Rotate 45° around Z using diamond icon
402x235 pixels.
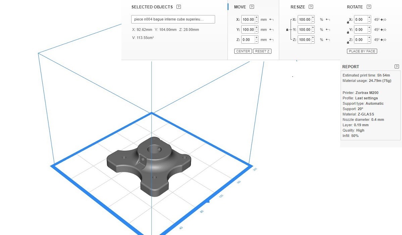tap(383, 40)
